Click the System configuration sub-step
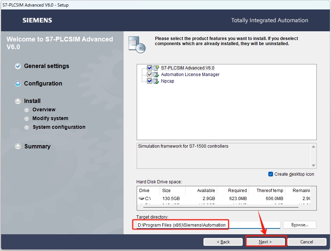 coord(59,127)
